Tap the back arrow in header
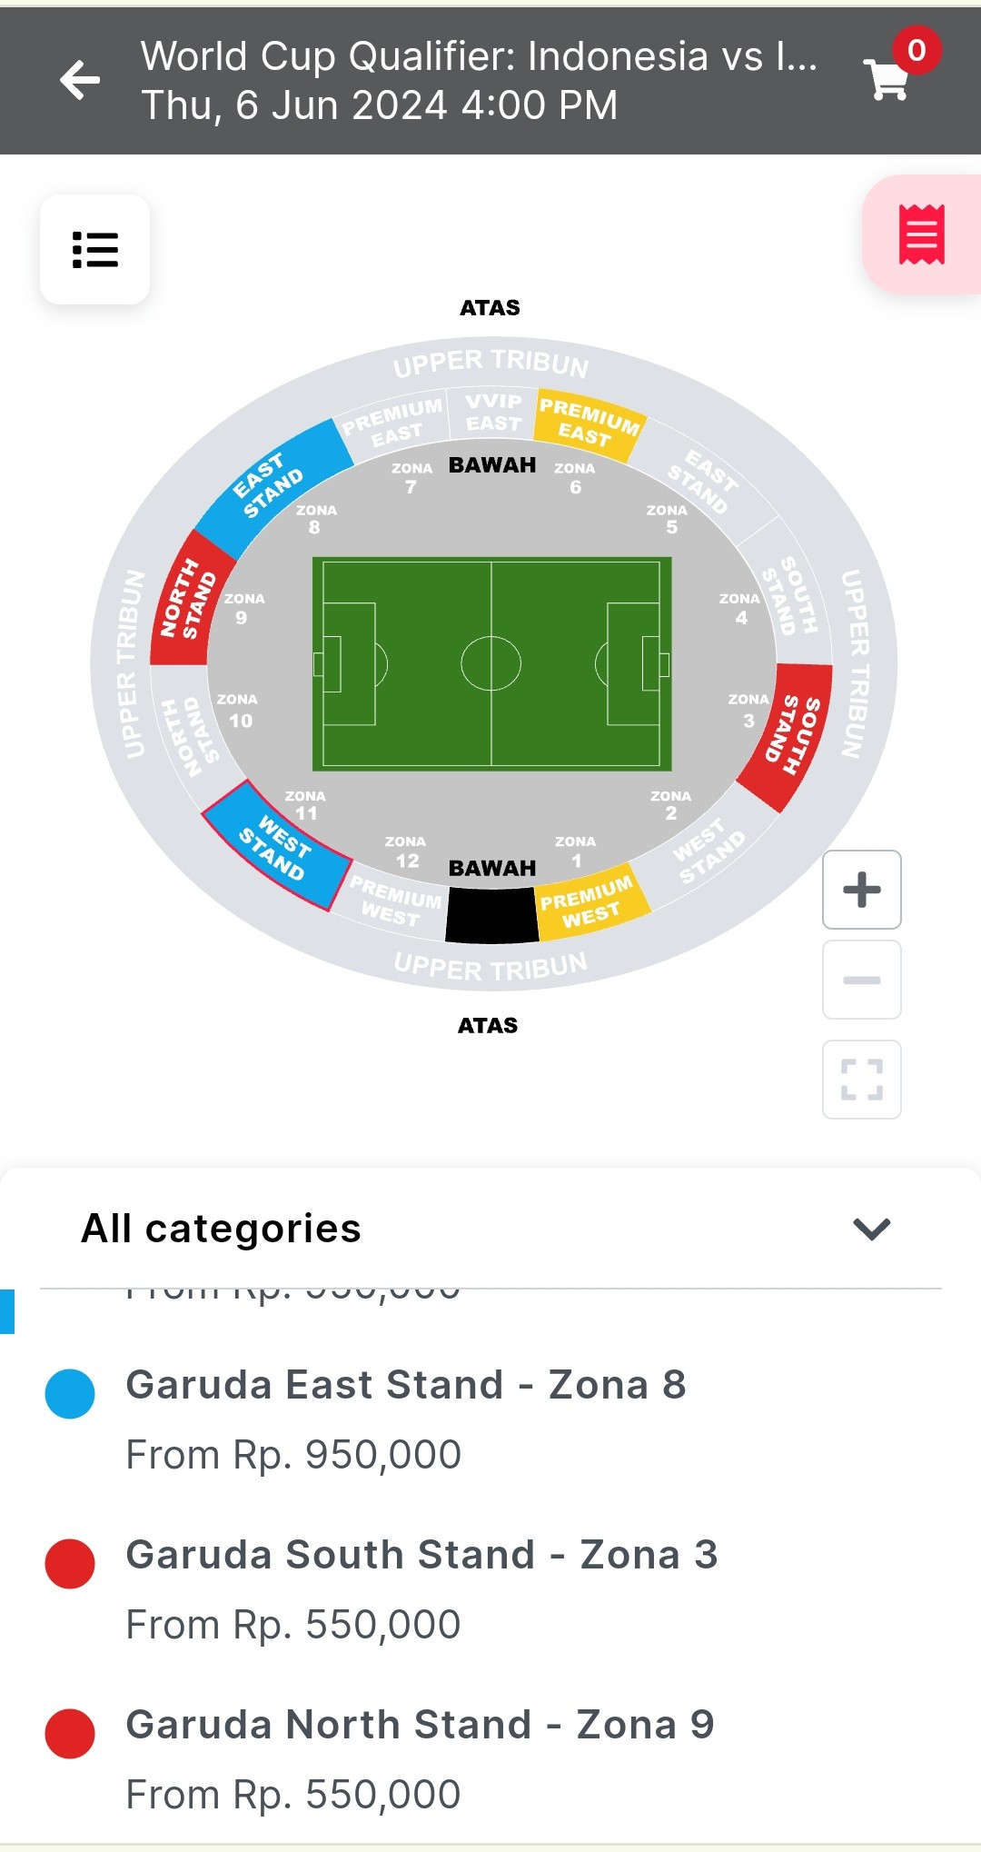The height and width of the screenshot is (1852, 981). [80, 81]
